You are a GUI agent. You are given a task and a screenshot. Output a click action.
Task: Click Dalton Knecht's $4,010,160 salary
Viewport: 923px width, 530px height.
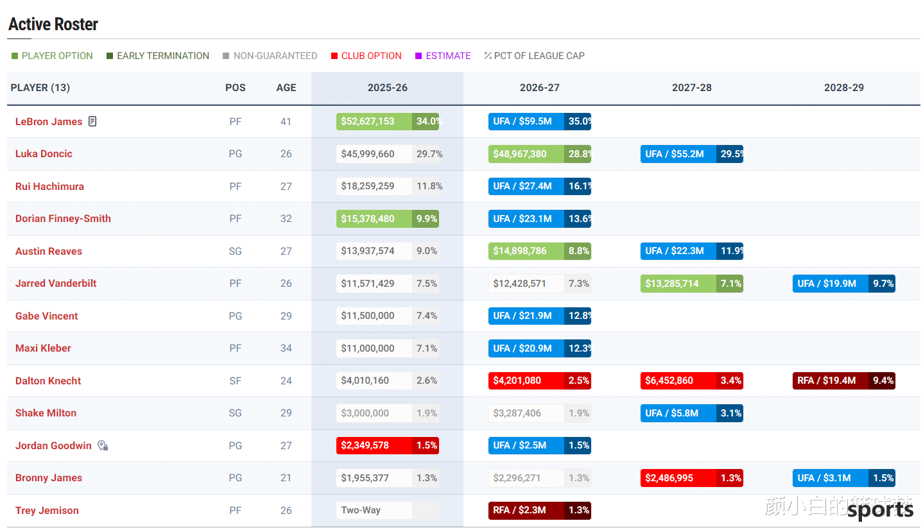[388, 380]
